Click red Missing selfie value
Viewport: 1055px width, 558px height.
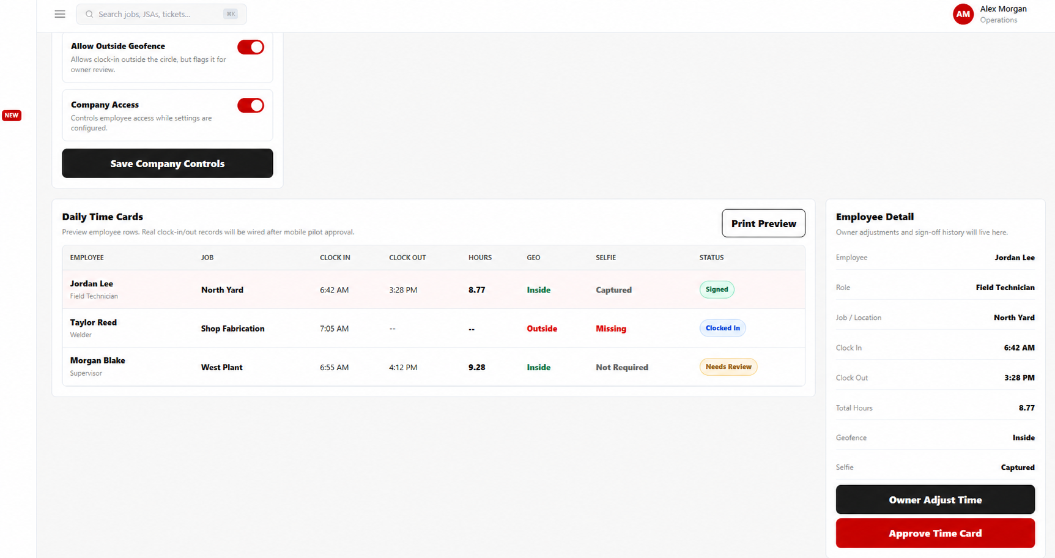611,329
